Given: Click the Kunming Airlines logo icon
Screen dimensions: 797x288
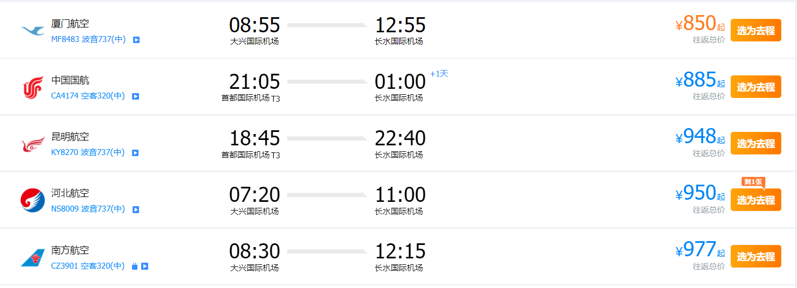Looking at the screenshot, I should [x=32, y=144].
